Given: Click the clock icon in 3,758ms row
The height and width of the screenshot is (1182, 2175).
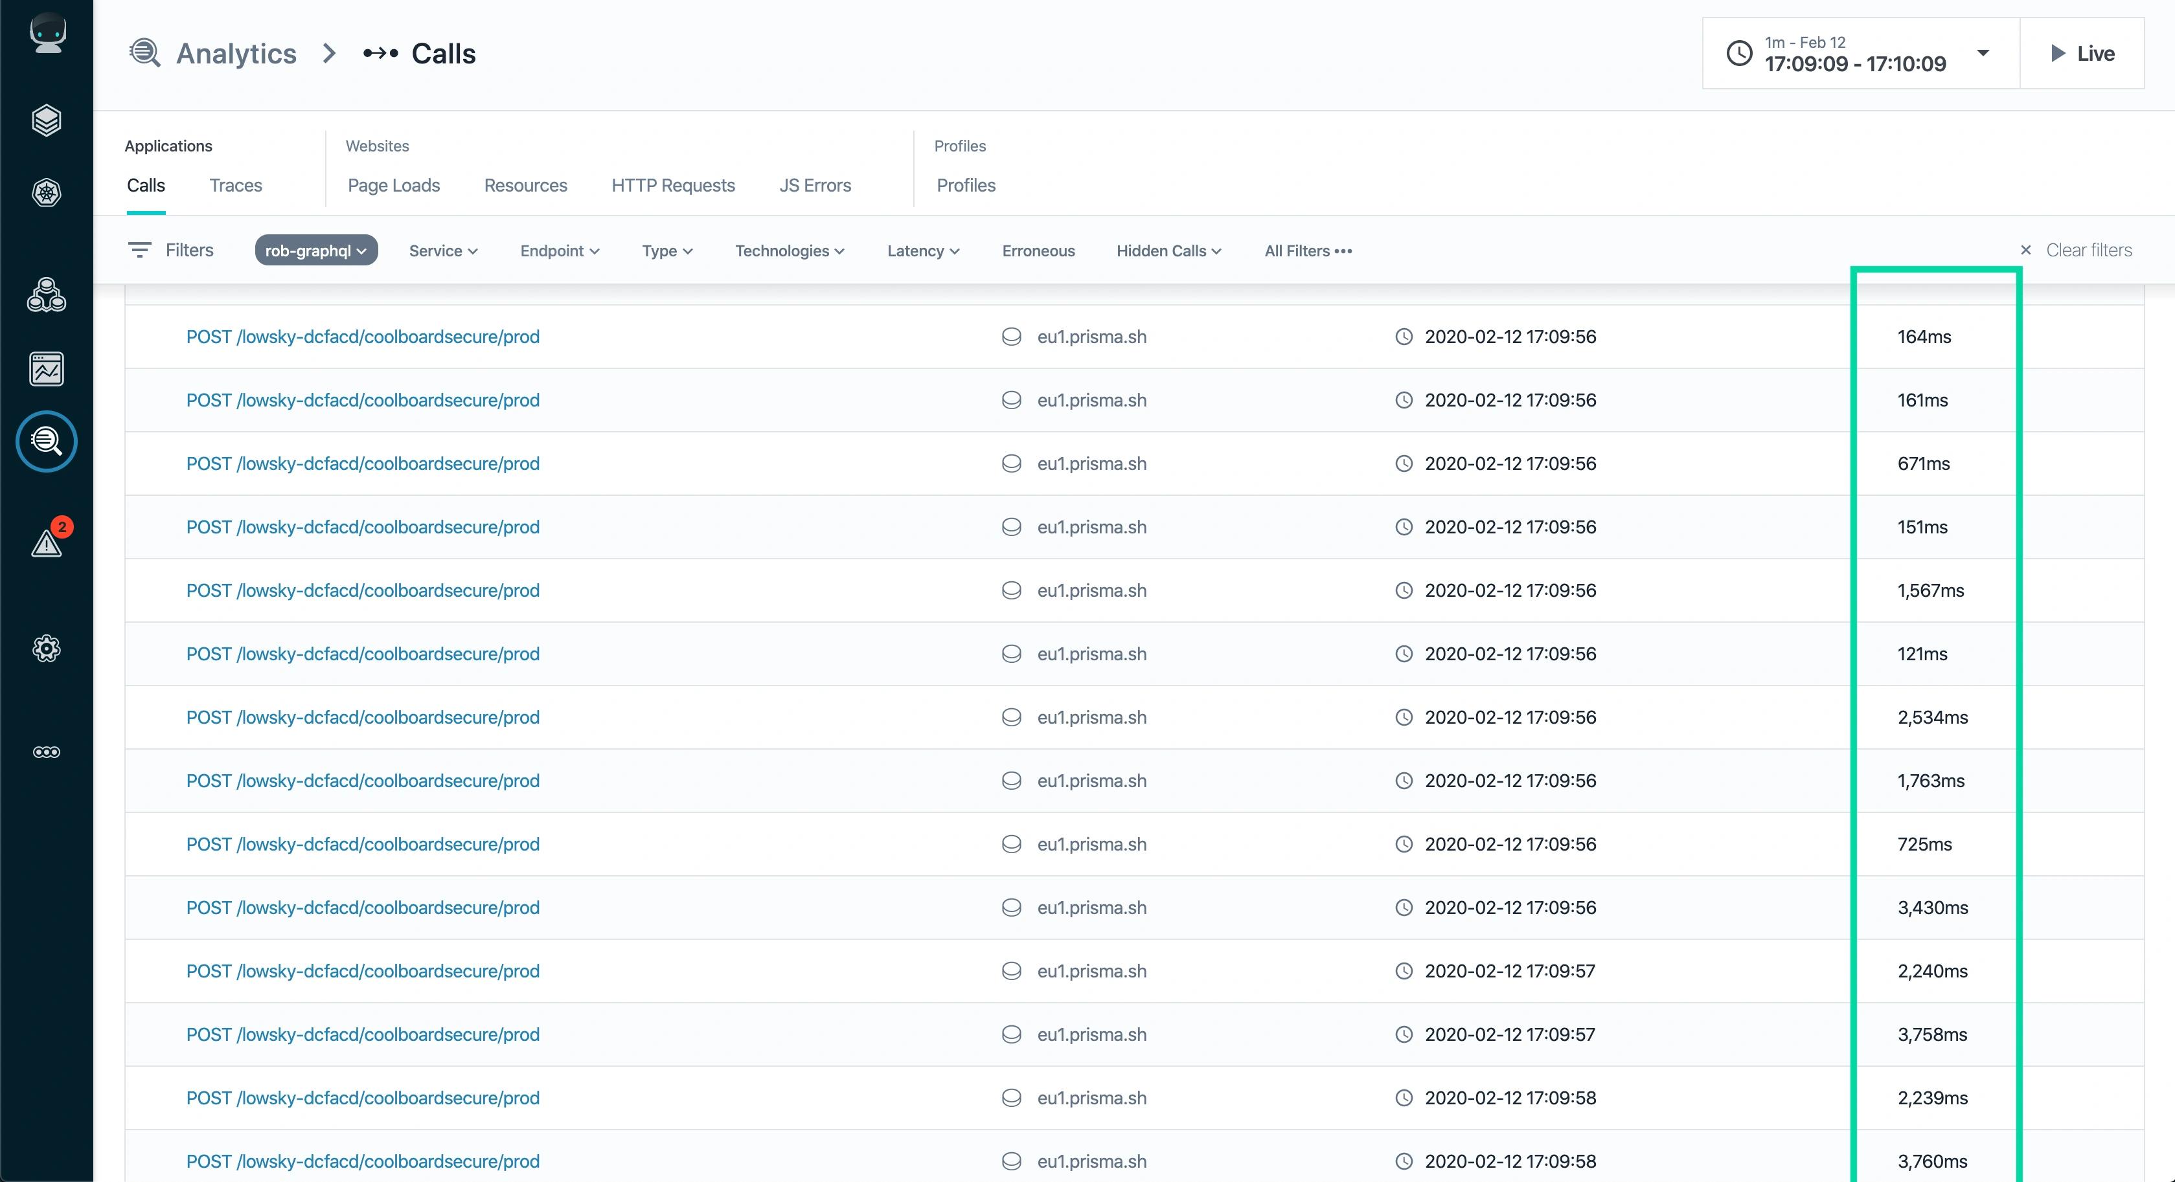Looking at the screenshot, I should click(1404, 1034).
